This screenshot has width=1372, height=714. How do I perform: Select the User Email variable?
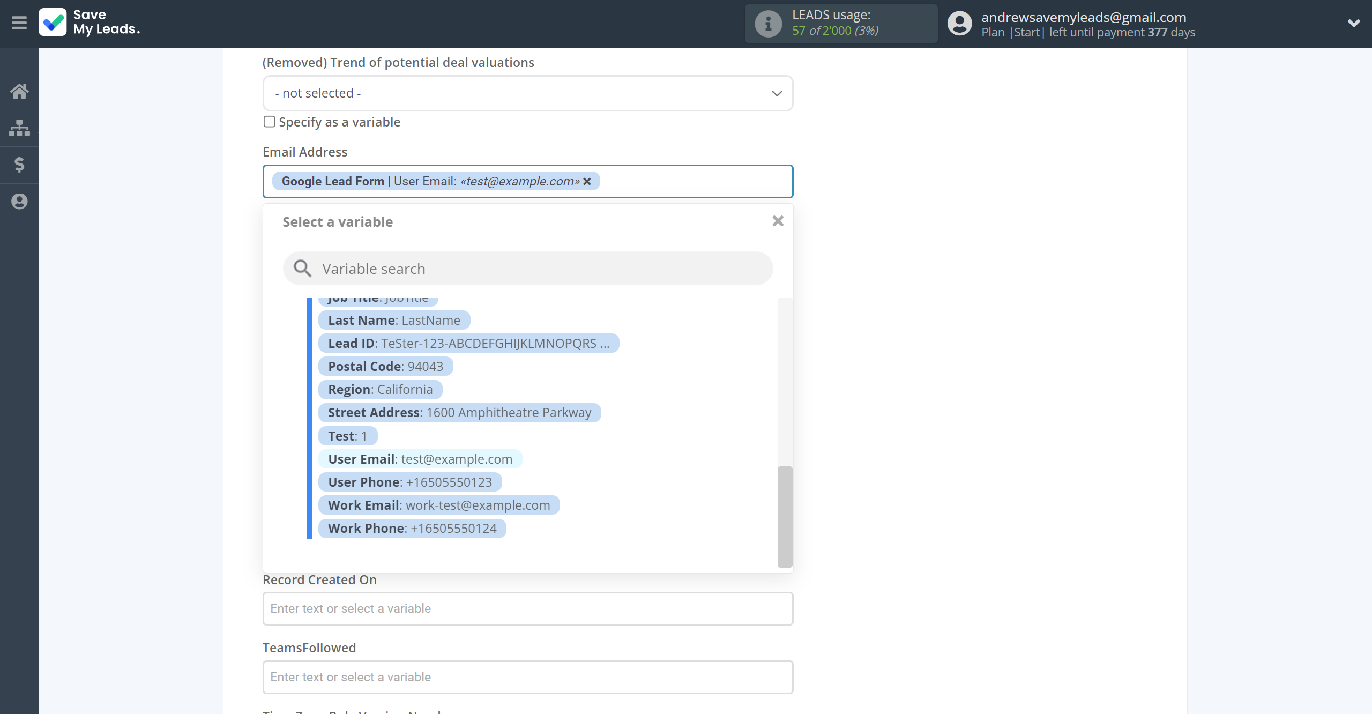click(421, 459)
